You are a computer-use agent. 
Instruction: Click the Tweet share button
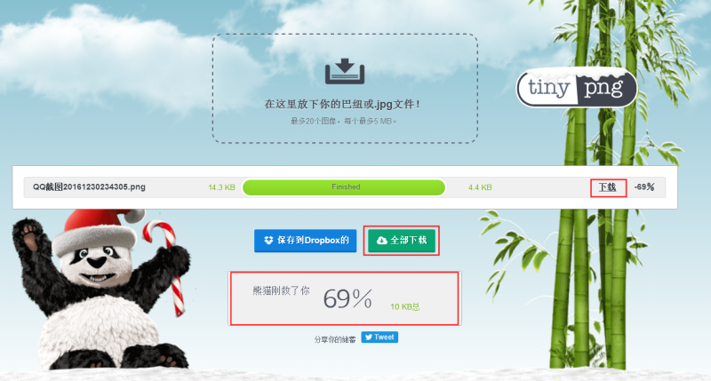pyautogui.click(x=379, y=337)
